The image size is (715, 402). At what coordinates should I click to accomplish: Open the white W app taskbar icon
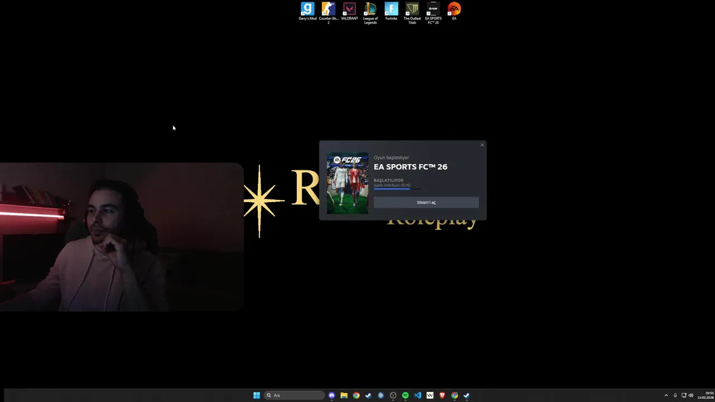click(430, 395)
